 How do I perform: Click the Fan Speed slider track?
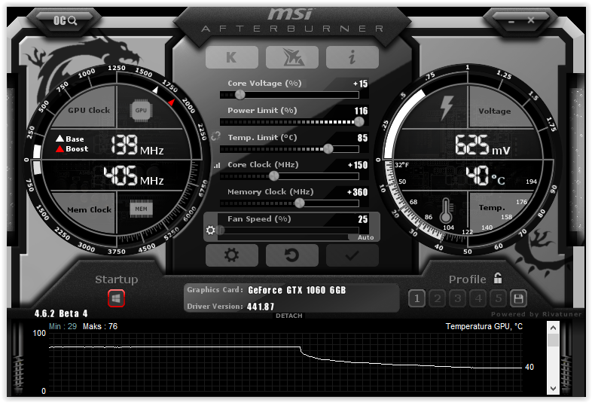(289, 230)
